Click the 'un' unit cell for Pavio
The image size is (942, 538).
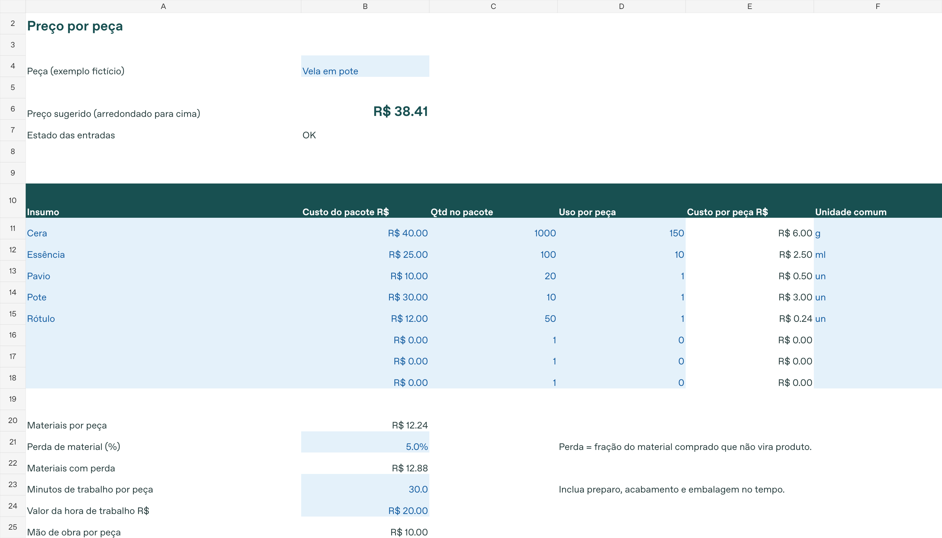878,271
